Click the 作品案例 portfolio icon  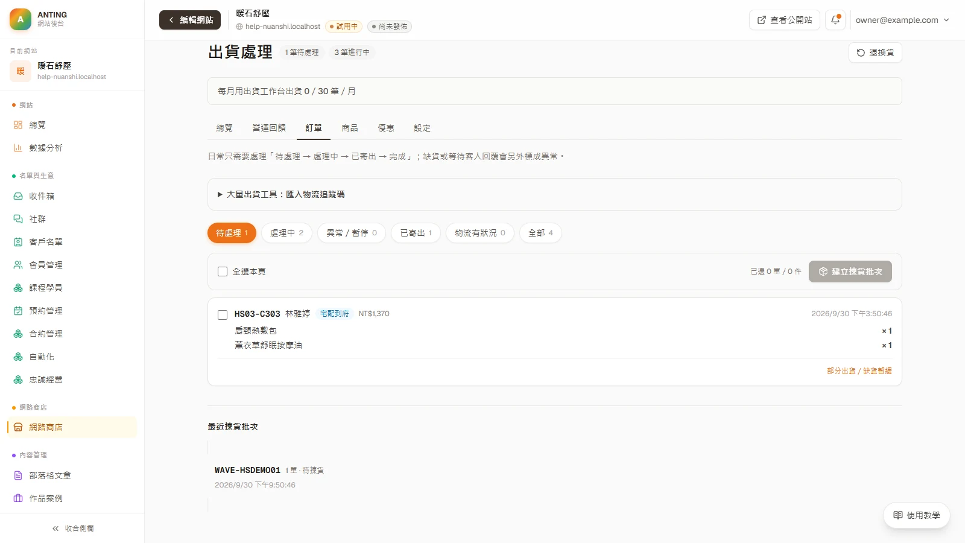18,498
